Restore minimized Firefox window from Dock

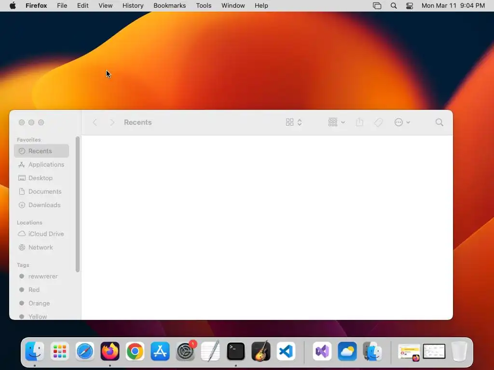[409, 352]
